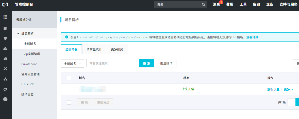Open the 全部域名 filter dropdown
The width and height of the screenshot is (299, 119).
pos(73,64)
